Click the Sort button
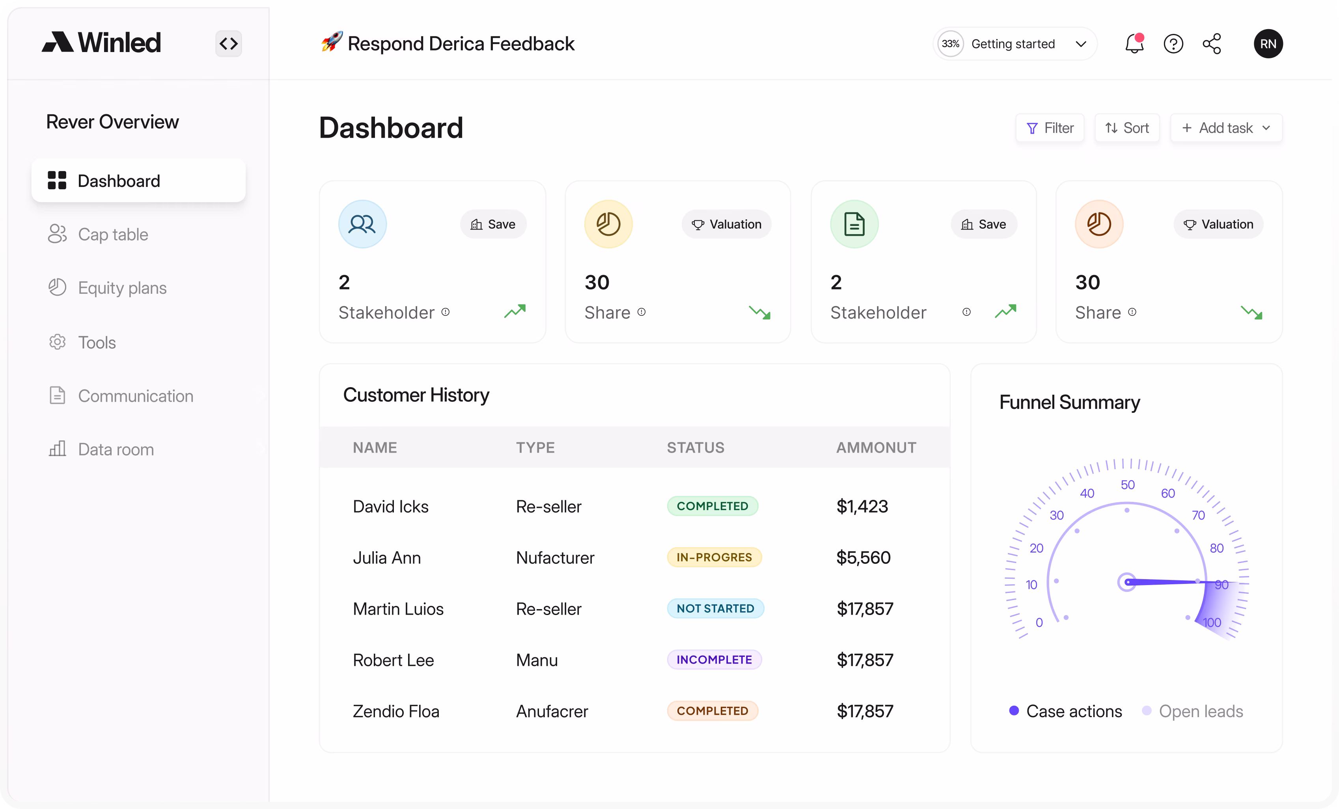 (x=1126, y=128)
